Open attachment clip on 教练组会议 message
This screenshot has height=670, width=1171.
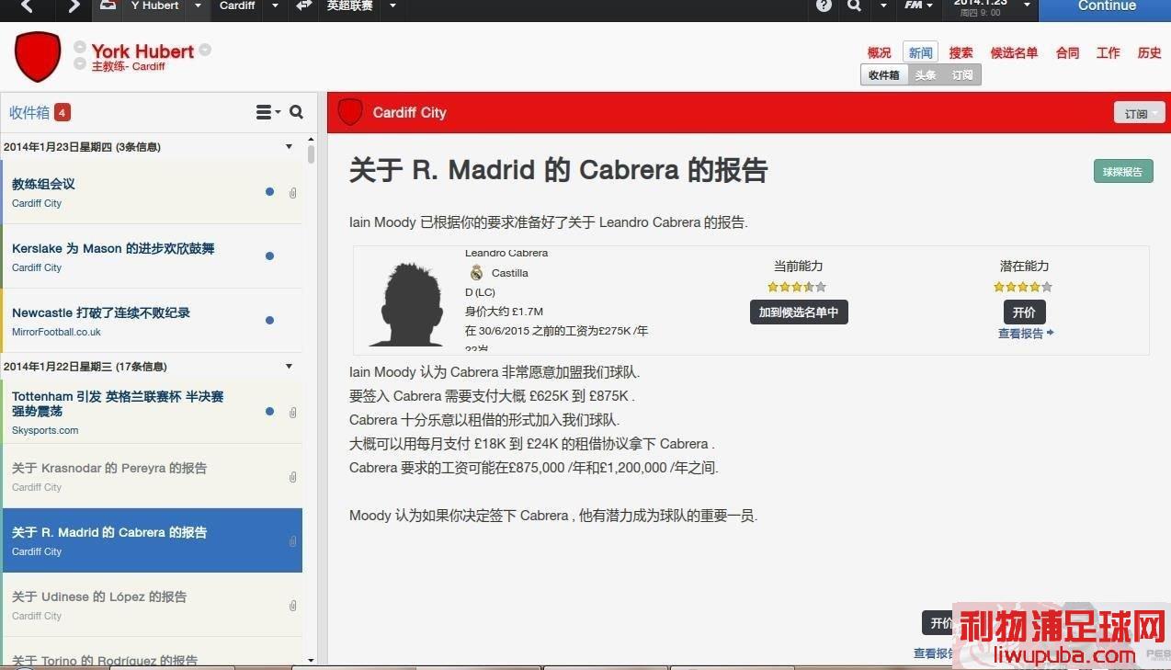292,193
